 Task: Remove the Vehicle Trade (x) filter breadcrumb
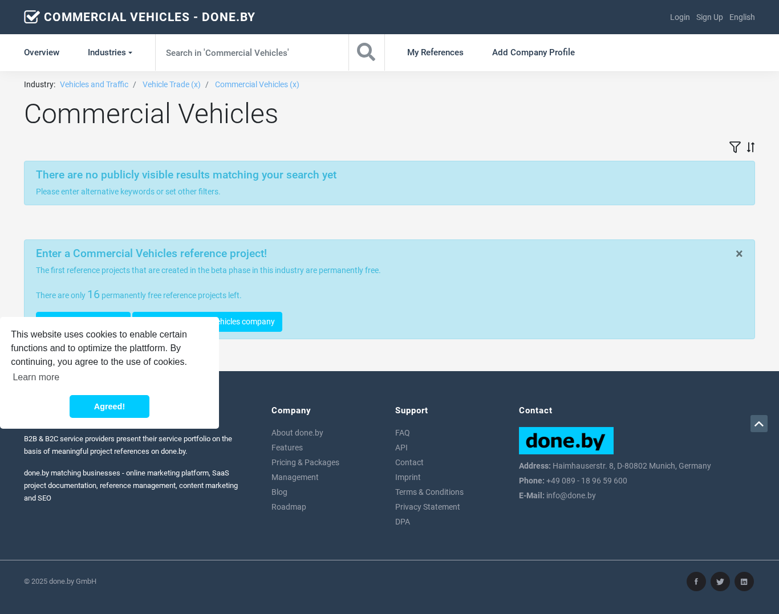click(x=172, y=84)
